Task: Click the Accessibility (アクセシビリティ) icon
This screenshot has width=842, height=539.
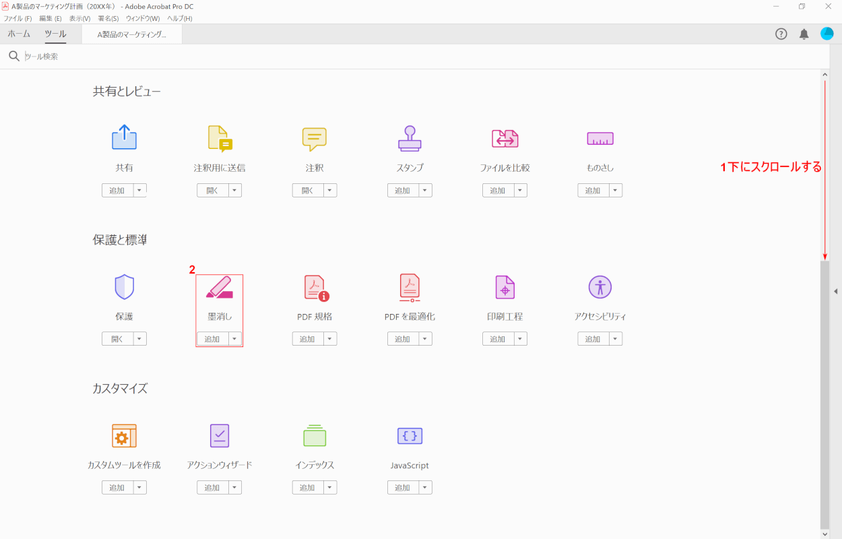Action: [600, 288]
